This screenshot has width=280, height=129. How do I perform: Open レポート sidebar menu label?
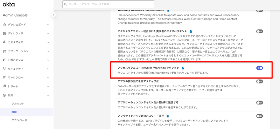13,87
